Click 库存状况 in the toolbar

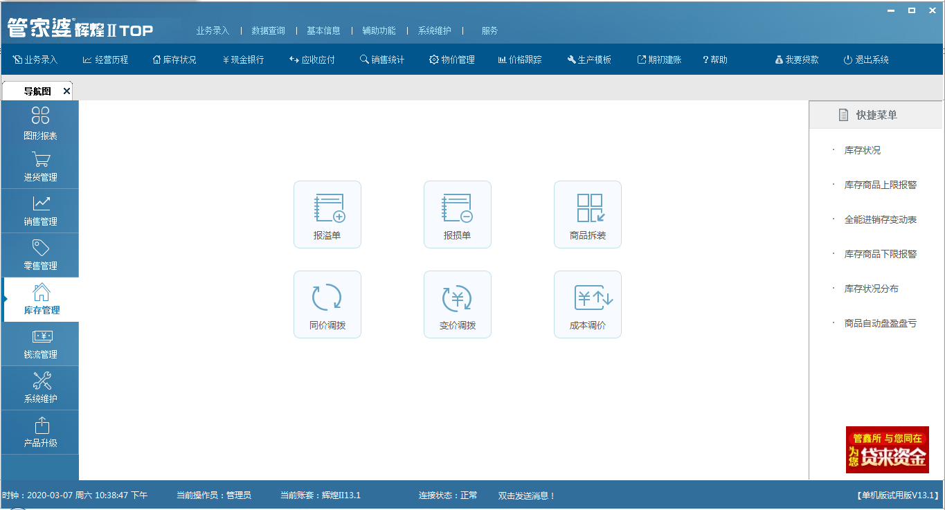(x=174, y=60)
